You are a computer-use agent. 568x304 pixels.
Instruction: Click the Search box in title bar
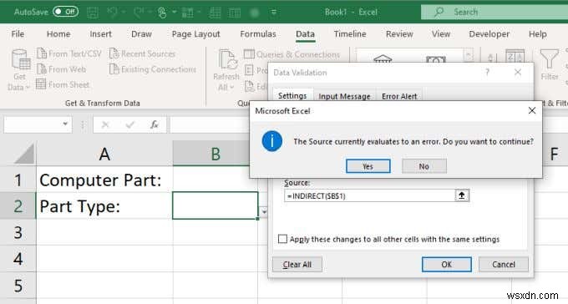point(494,12)
